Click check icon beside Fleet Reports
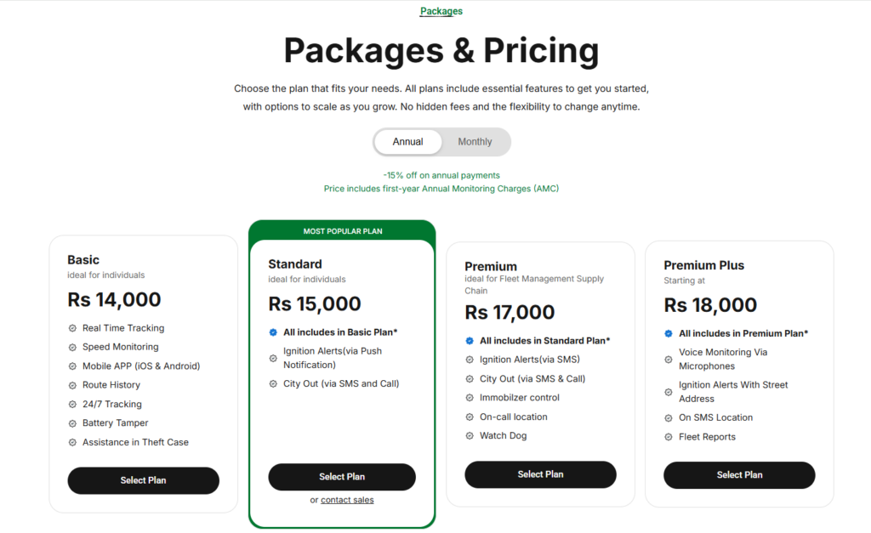Screen dimensions: 871x533 (x=669, y=437)
